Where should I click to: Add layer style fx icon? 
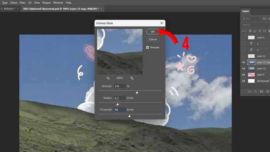[x=255, y=91]
